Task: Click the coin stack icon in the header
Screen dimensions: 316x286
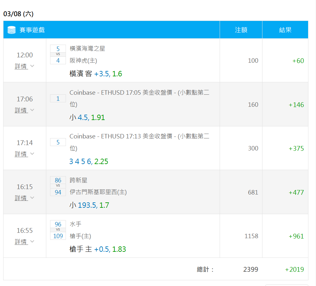Action: pyautogui.click(x=11, y=30)
